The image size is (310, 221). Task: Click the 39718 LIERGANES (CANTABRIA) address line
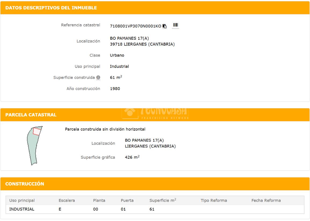point(142,44)
